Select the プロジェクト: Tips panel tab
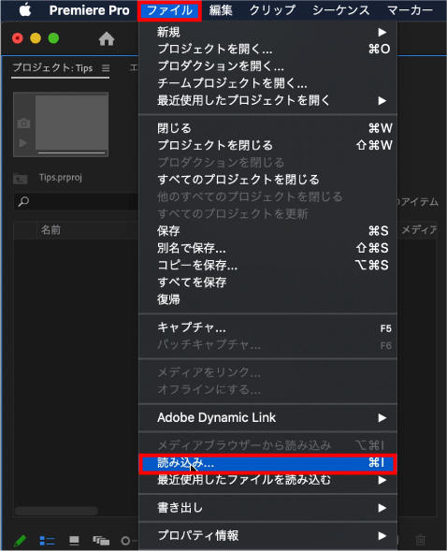Viewport: 447px width, 551px height. [x=52, y=67]
